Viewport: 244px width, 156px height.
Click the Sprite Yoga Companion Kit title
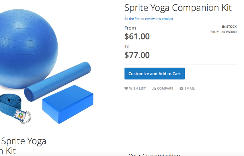tap(178, 8)
